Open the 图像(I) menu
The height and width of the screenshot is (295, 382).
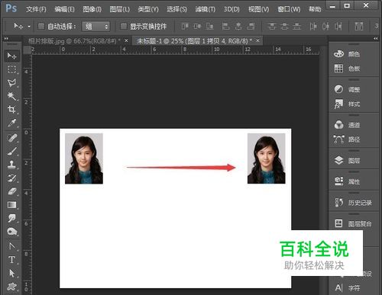click(92, 9)
